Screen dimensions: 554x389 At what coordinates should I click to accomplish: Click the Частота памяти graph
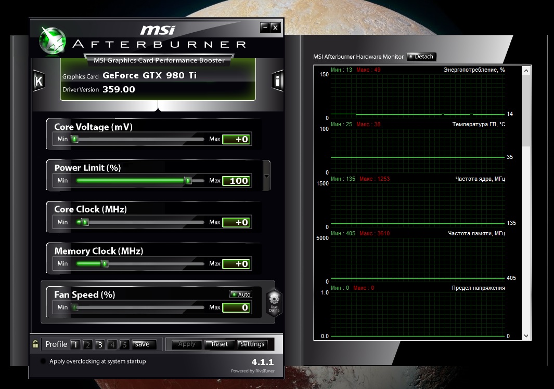[x=418, y=260]
